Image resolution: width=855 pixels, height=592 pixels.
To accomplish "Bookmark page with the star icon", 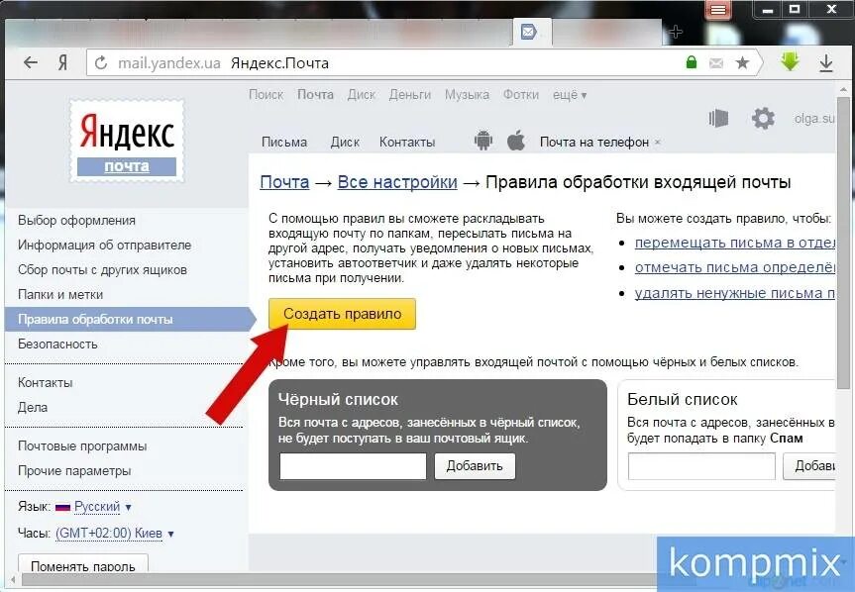I will point(742,62).
